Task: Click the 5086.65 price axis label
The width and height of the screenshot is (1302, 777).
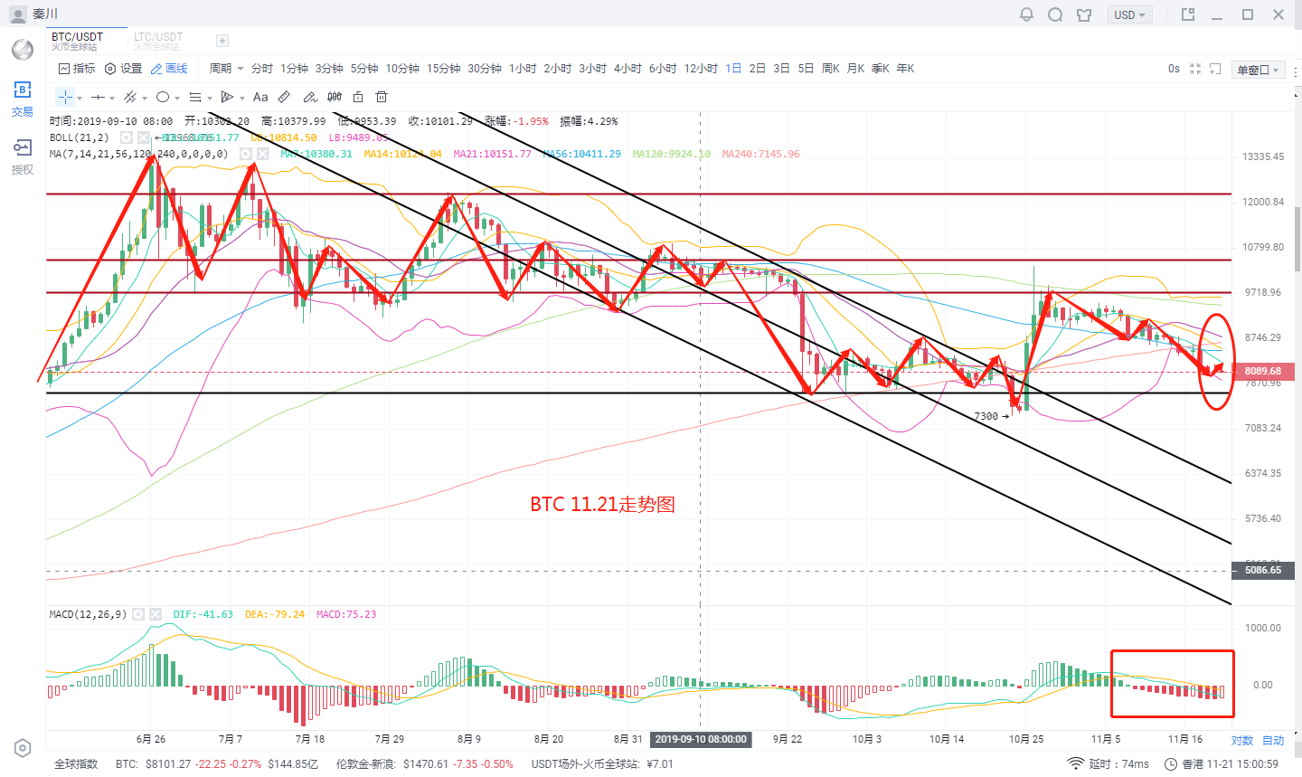Action: click(x=1262, y=570)
